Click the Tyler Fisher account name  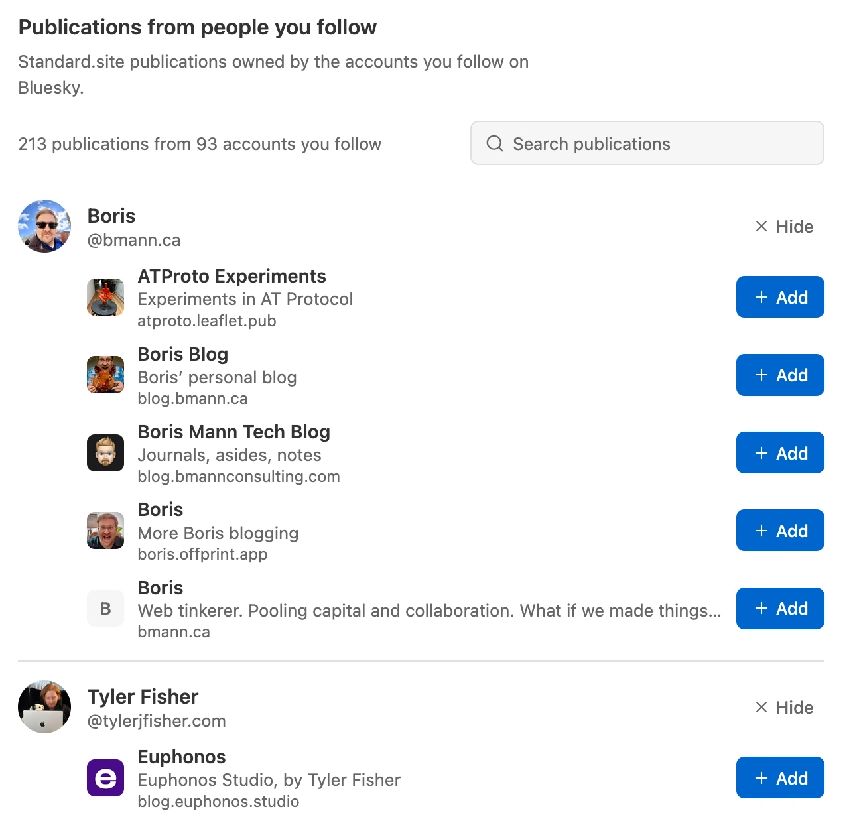143,696
